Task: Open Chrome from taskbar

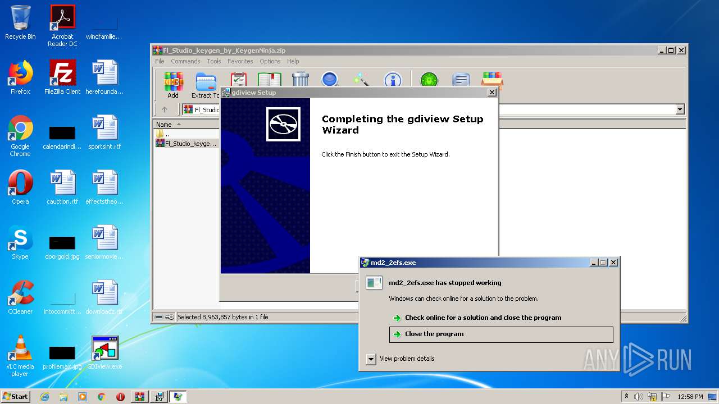Action: click(x=102, y=397)
